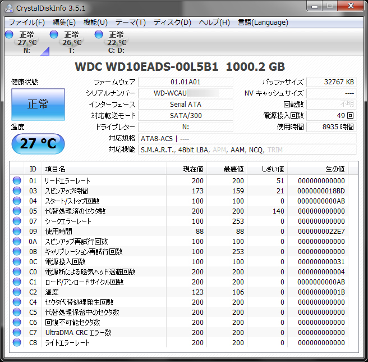The height and width of the screenshot is (362, 368).
Task: Click the interface field Serial ATA
Action: coord(186,105)
